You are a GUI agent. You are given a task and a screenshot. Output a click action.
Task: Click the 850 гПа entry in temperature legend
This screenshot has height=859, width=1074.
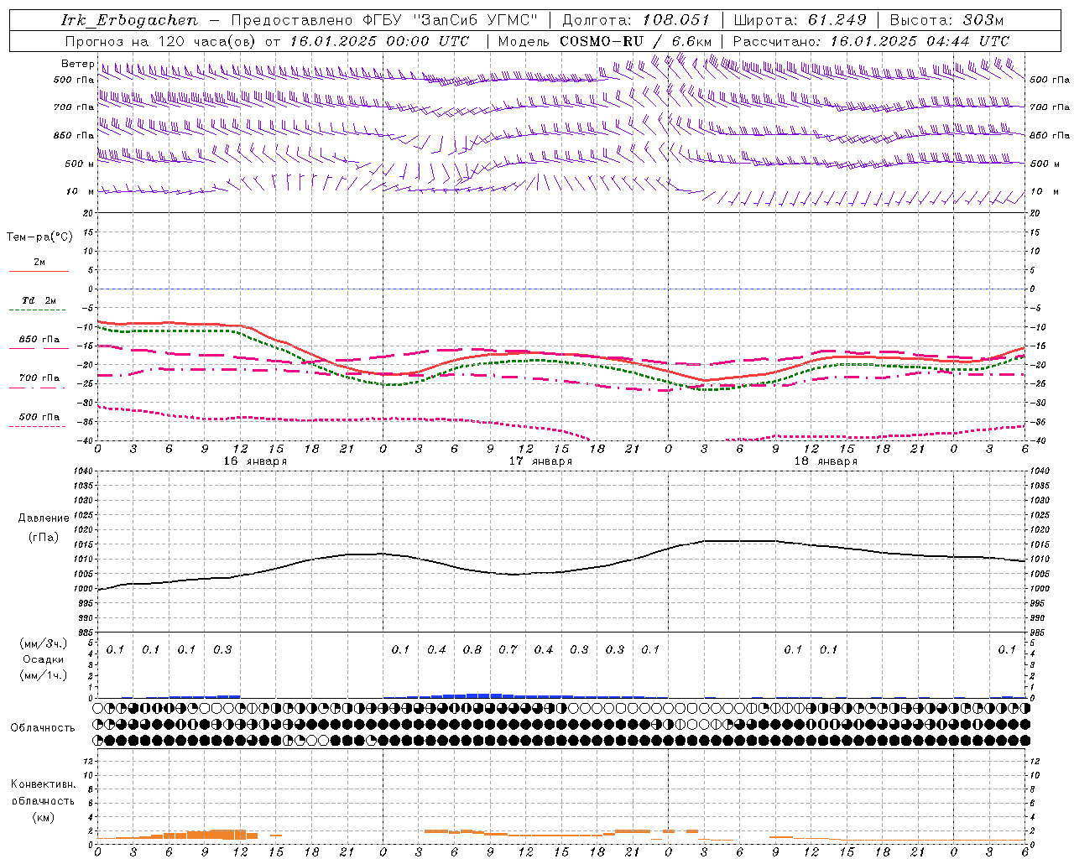pyautogui.click(x=39, y=340)
